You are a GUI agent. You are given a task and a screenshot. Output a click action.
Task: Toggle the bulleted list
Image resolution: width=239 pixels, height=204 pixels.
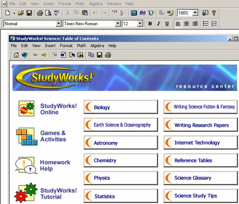pos(206,24)
